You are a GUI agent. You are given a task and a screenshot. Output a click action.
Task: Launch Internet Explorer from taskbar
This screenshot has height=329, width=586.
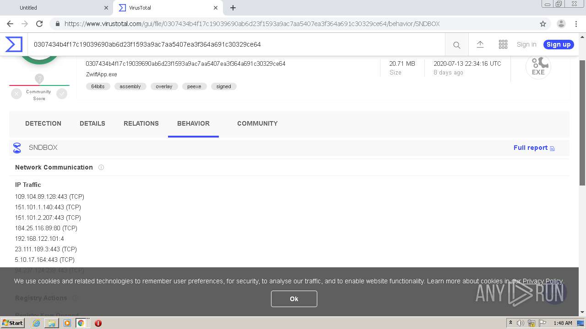pos(36,323)
